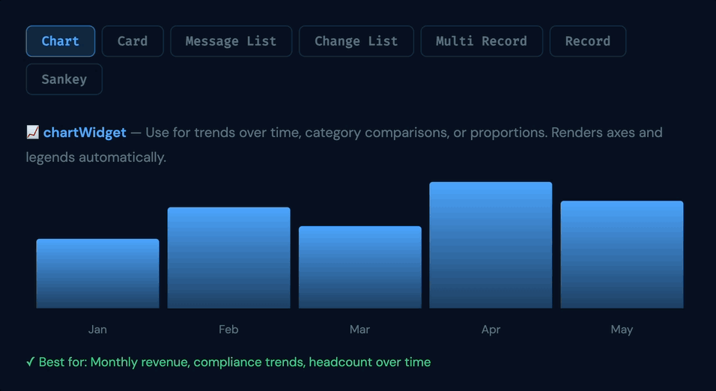Click the February bar in the chart
The width and height of the screenshot is (716, 391).
[228, 258]
